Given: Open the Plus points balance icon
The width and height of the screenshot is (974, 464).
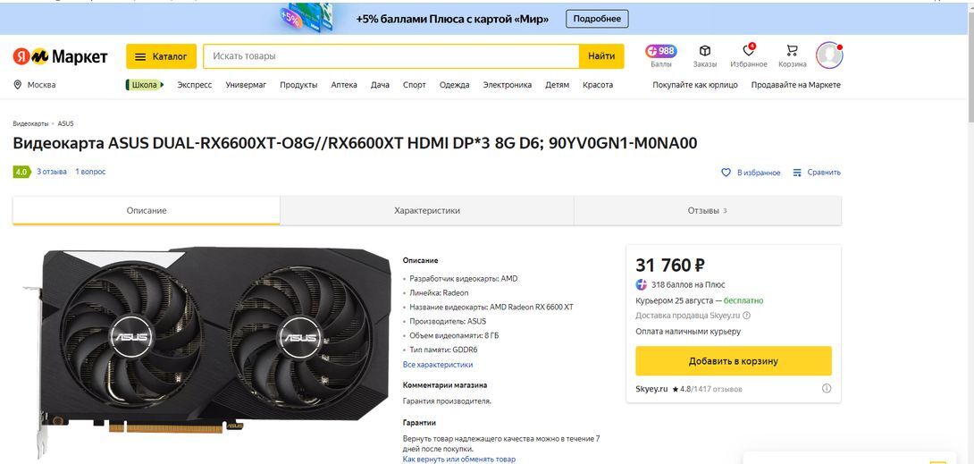Looking at the screenshot, I should coord(661,52).
